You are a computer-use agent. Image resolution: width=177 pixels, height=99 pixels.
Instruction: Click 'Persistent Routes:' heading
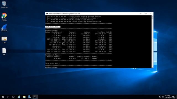tap(53, 55)
